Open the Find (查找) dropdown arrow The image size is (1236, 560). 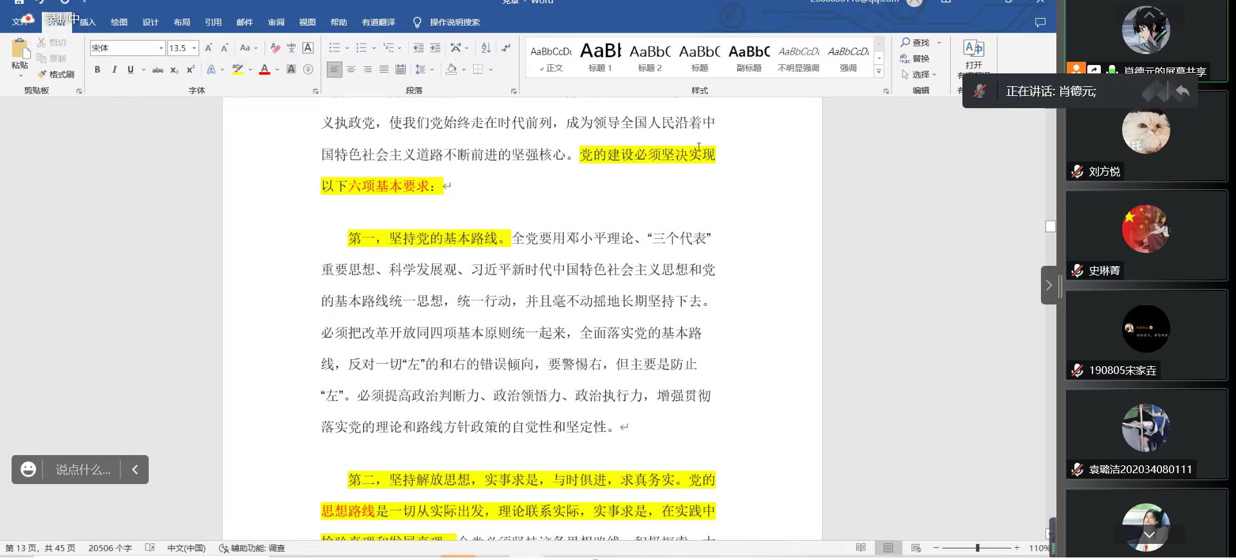click(x=939, y=42)
